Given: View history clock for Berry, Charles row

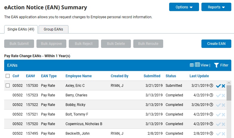Looking at the screenshot, I should point(211,95).
